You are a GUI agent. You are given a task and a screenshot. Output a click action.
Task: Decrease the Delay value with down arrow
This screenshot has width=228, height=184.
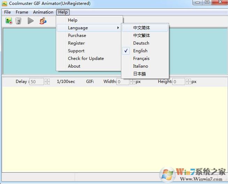(47, 83)
